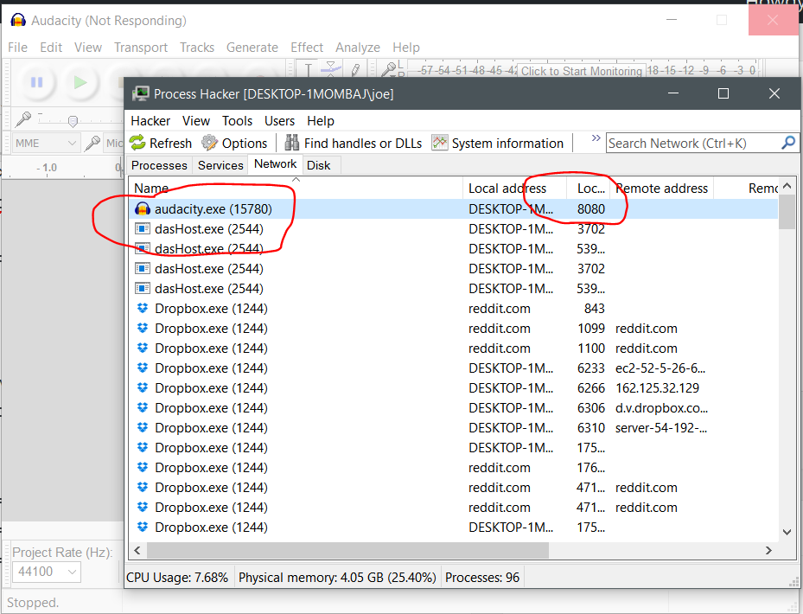Select Audacity's Envelope tool
The width and height of the screenshot is (803, 614).
[331, 68]
